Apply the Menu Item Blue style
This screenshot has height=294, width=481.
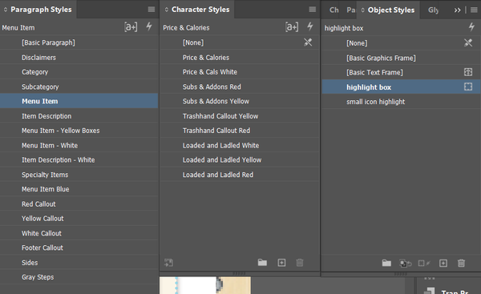pos(79,189)
